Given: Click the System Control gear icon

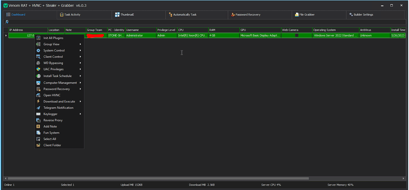Looking at the screenshot, I should coord(38,50).
